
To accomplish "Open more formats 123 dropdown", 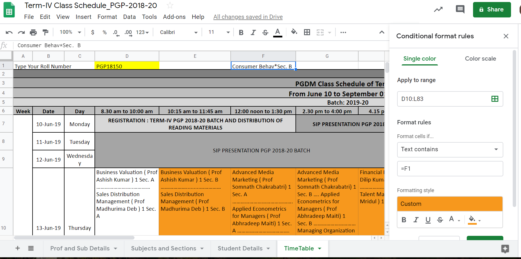I will tap(142, 32).
